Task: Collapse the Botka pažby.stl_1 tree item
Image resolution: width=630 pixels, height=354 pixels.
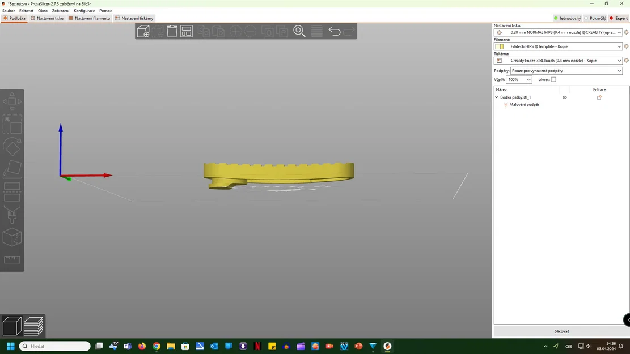Action: pos(496,97)
